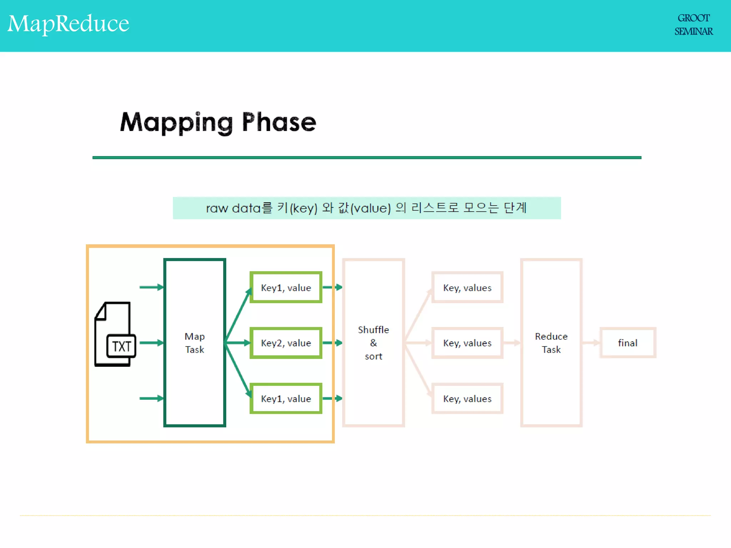Click the bottom Key, values box
Screen dimensions: 731x548
(467, 399)
